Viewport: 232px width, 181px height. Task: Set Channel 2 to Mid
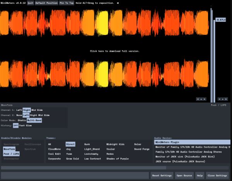[41, 115]
